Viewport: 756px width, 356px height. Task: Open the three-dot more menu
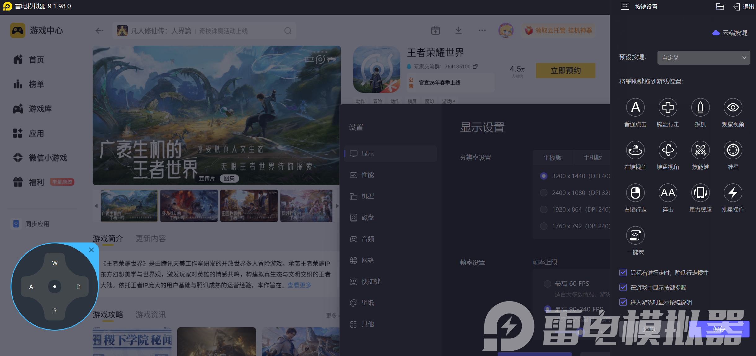482,30
